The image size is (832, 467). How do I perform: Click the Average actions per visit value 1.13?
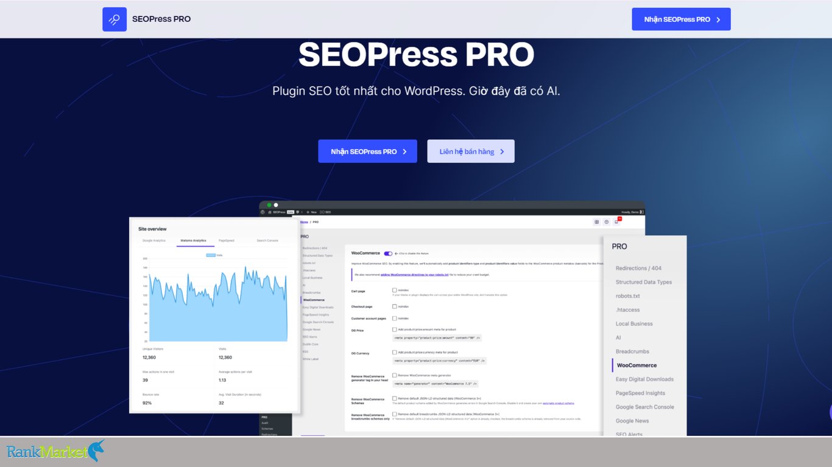point(222,380)
